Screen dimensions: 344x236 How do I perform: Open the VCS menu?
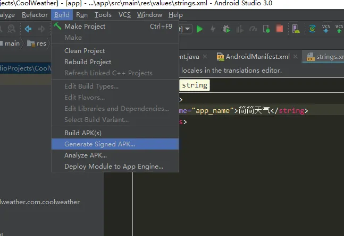click(x=124, y=15)
